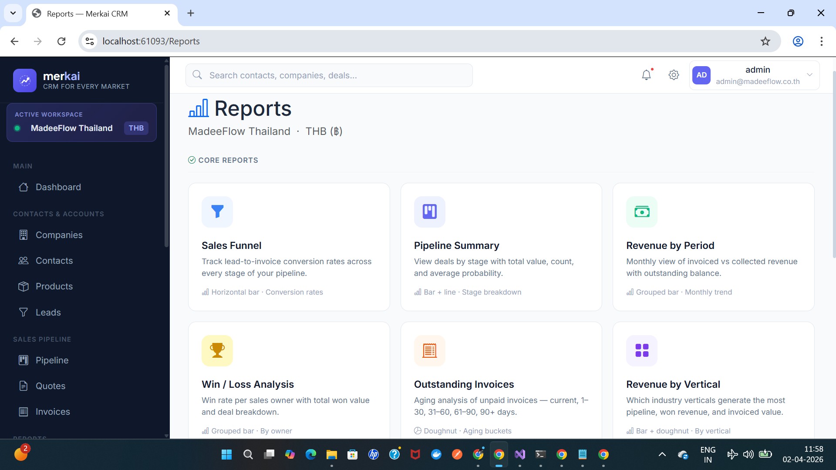Click the Pipeline Summary kanban icon
This screenshot has height=470, width=836.
[429, 211]
